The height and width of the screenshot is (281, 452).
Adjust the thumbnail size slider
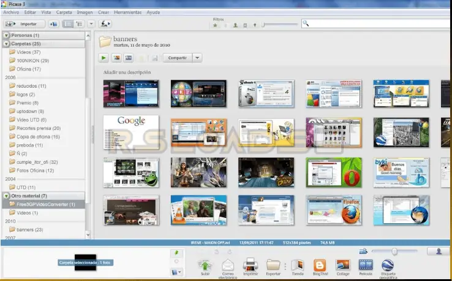394,252
